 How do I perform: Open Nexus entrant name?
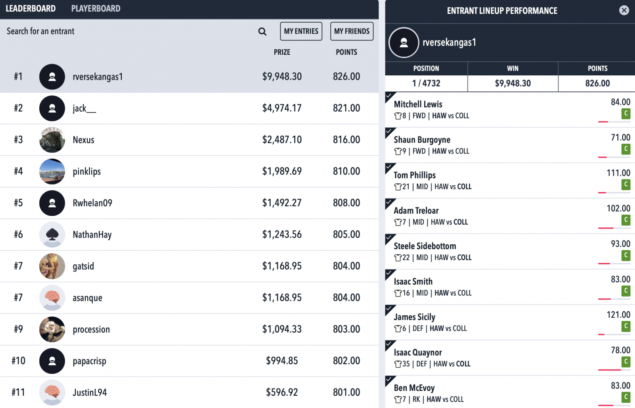click(x=83, y=140)
